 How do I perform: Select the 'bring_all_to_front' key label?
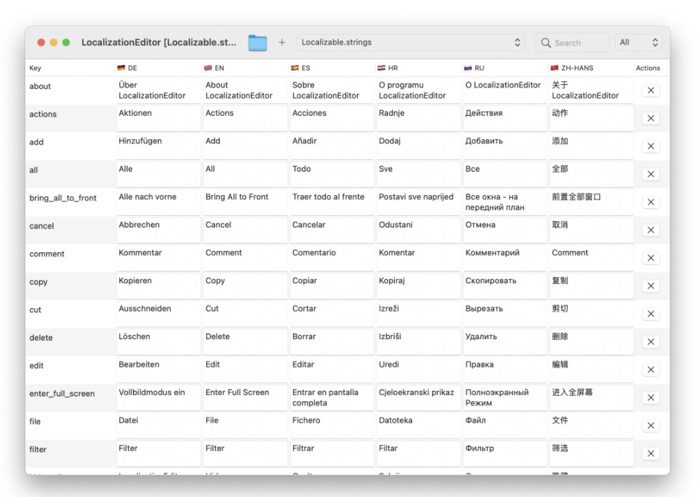click(63, 198)
